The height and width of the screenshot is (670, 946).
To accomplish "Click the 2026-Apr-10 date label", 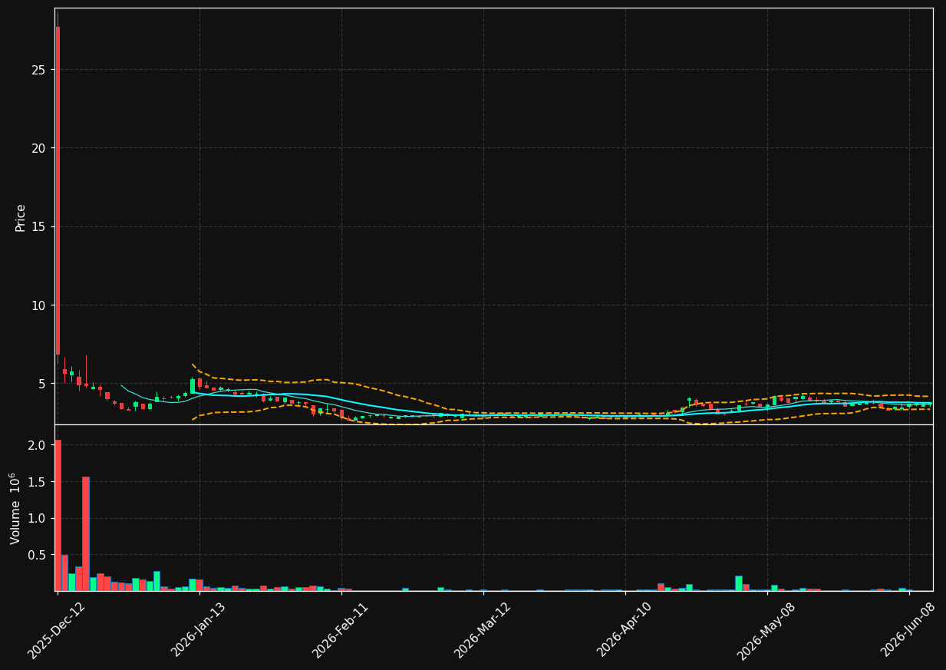I will point(625,630).
